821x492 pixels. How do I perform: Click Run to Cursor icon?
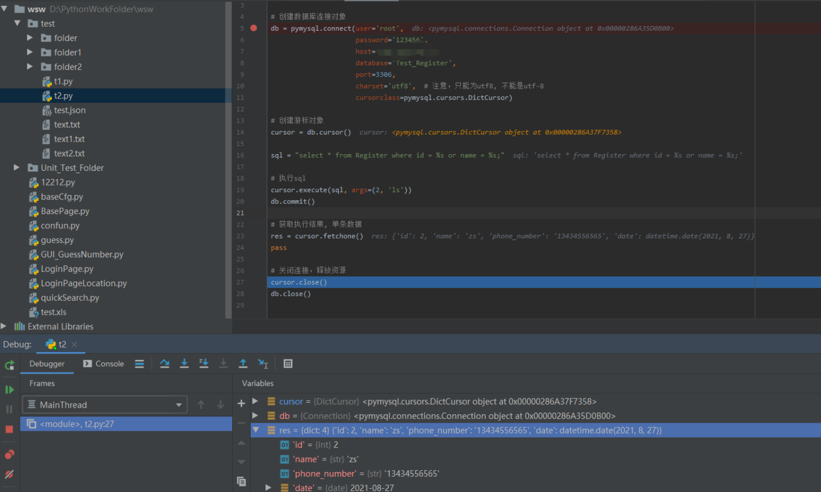click(263, 364)
